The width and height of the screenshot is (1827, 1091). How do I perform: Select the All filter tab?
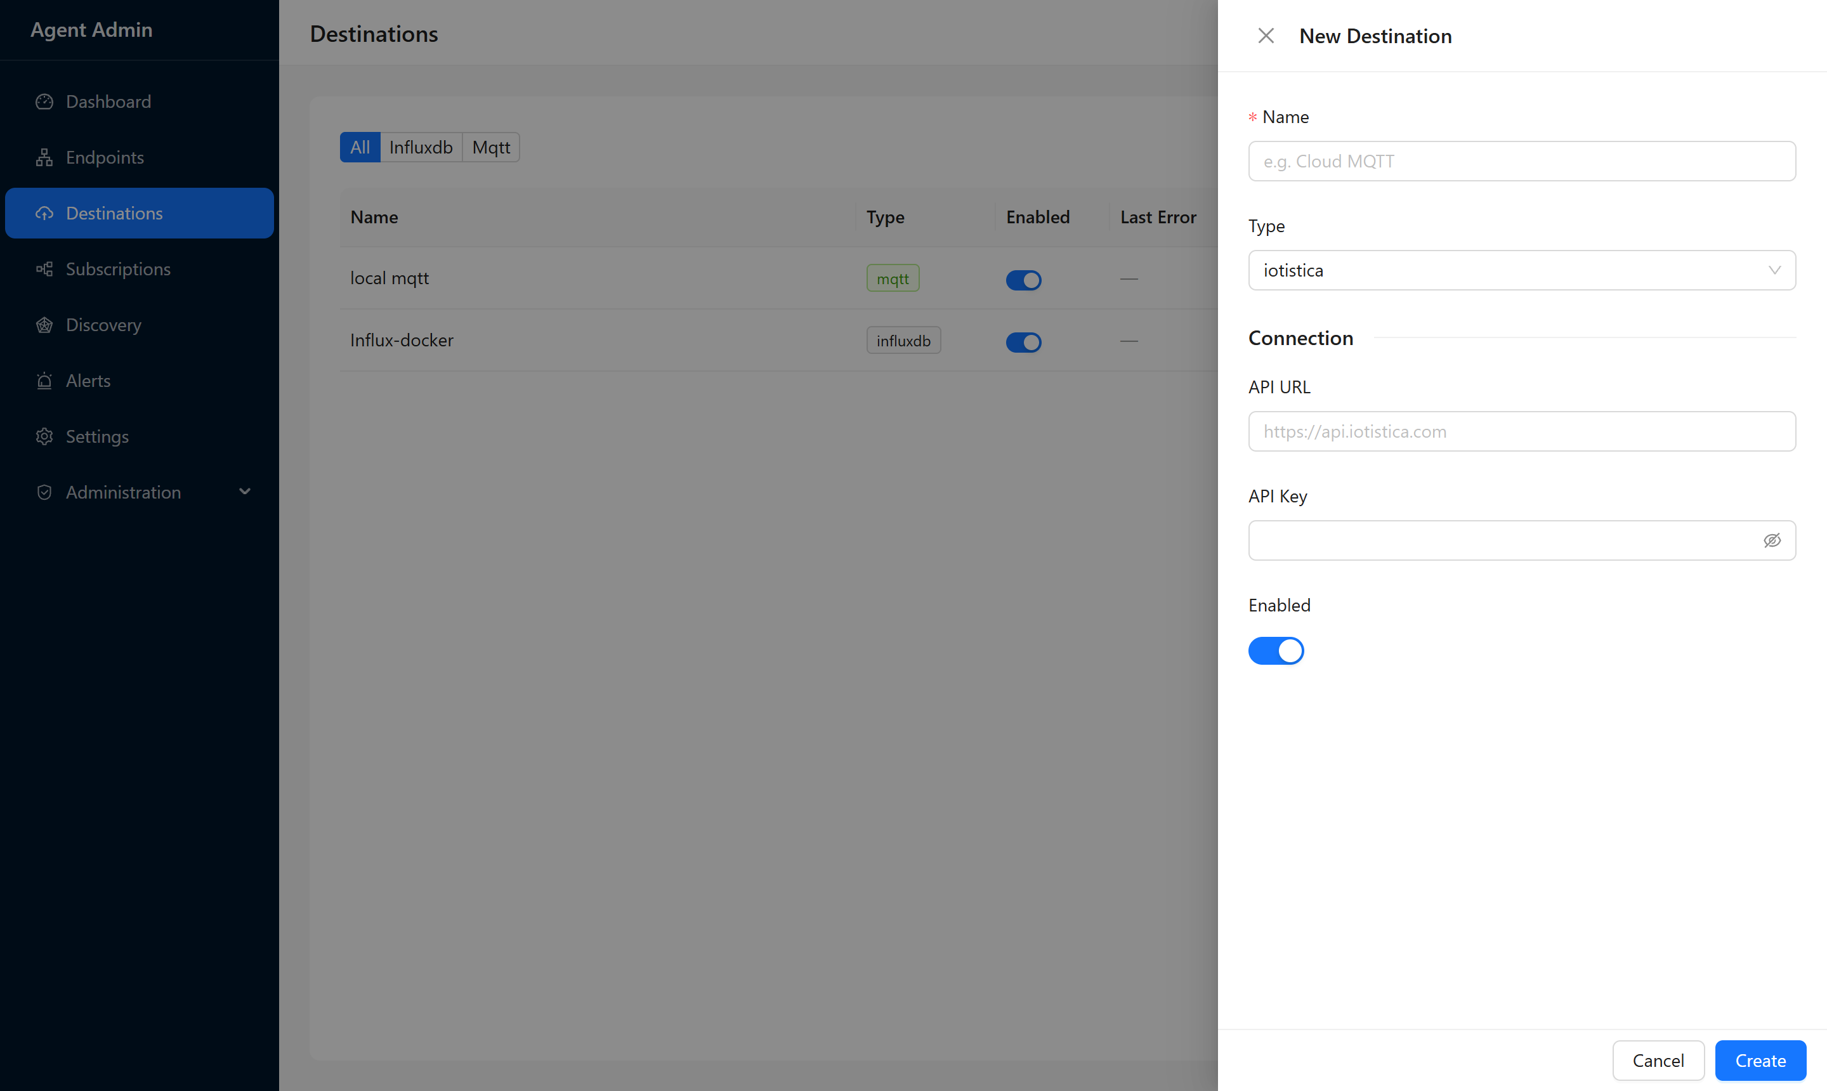360,147
